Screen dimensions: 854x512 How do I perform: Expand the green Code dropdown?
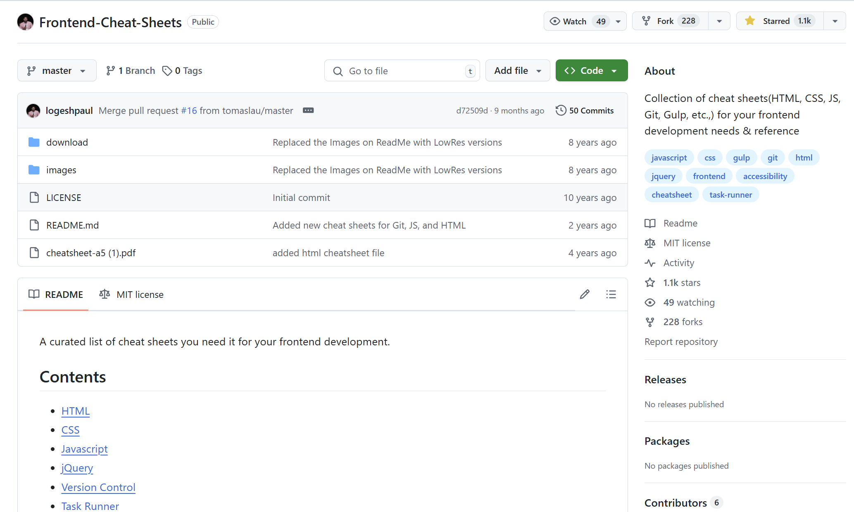(591, 71)
